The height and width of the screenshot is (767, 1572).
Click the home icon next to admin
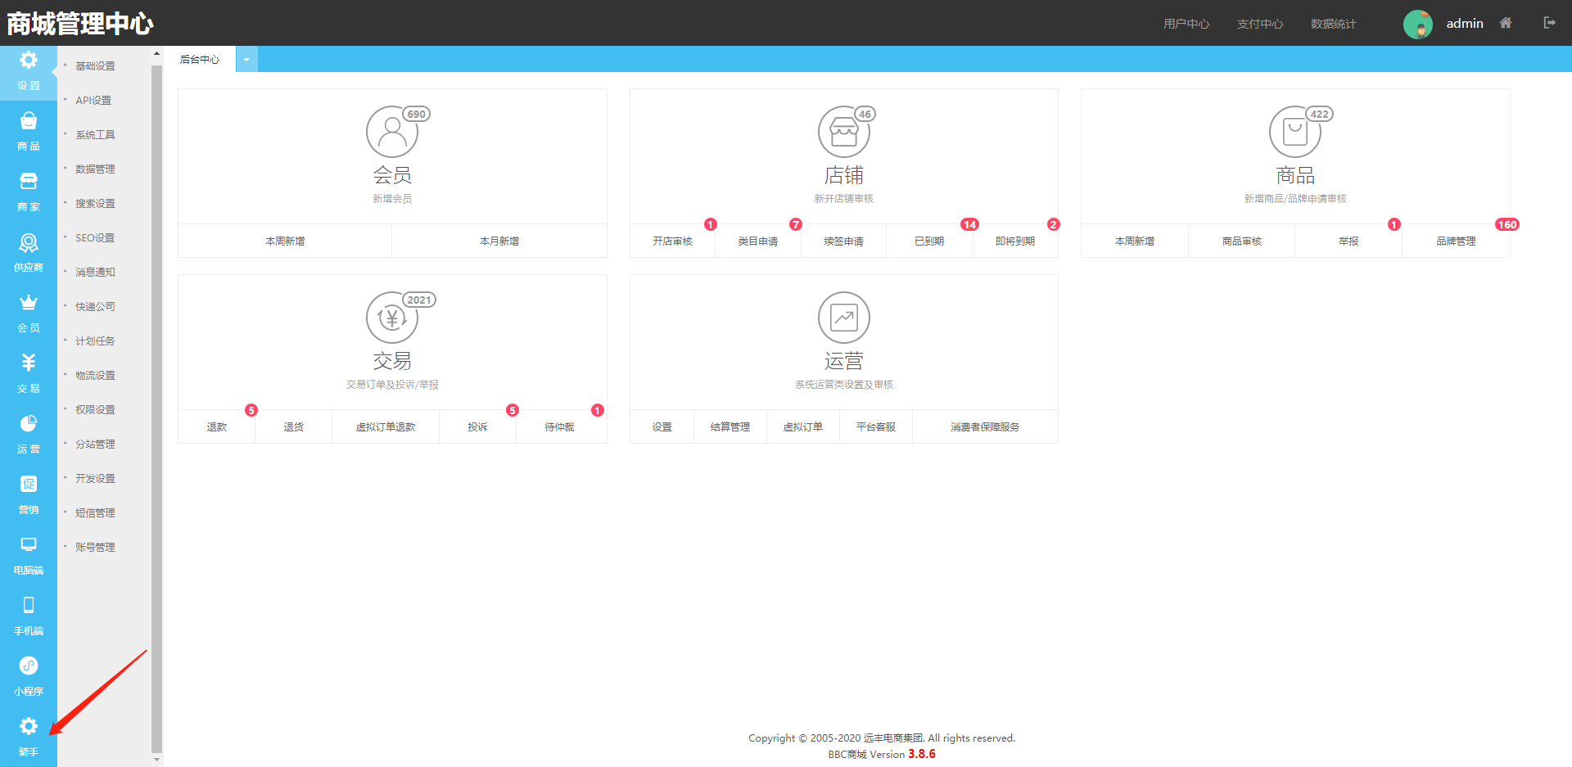1506,23
